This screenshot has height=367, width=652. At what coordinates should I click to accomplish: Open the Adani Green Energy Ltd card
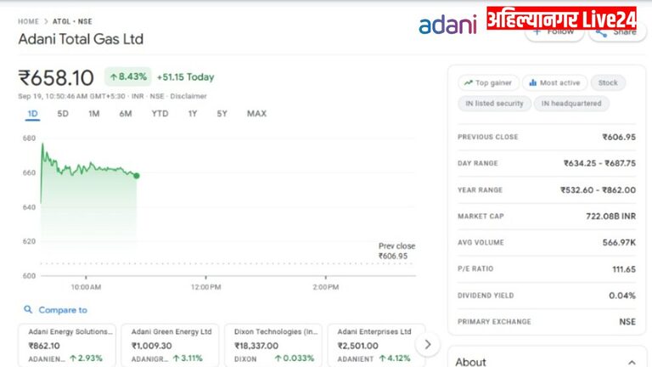171,344
